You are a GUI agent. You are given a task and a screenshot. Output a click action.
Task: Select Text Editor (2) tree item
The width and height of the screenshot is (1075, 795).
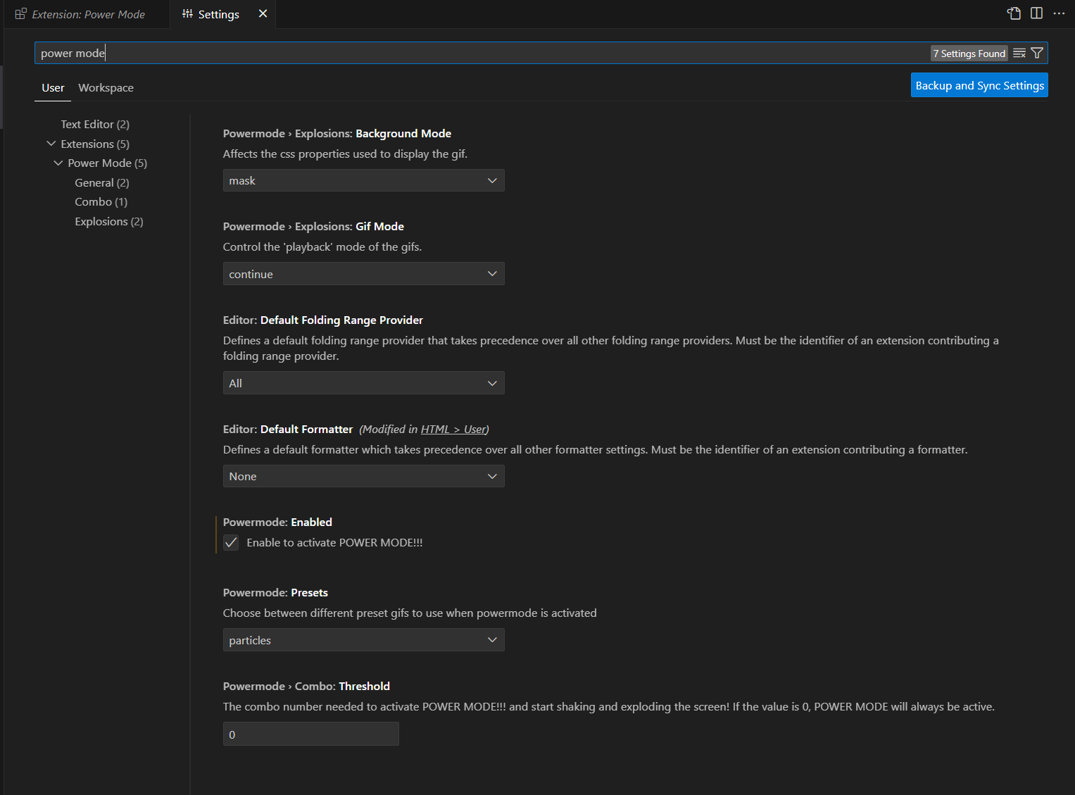95,125
